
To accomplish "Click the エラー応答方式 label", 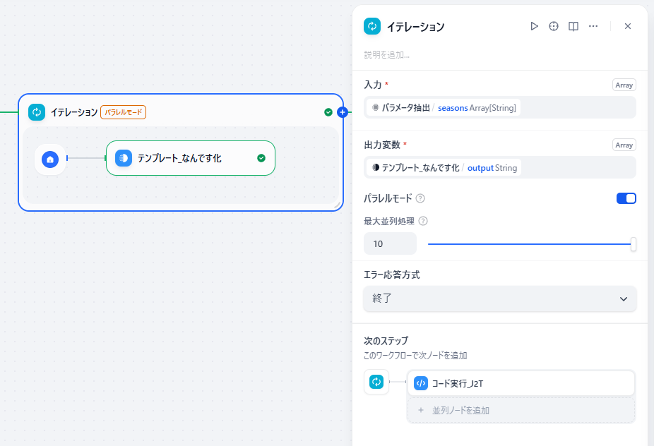I will click(x=392, y=275).
